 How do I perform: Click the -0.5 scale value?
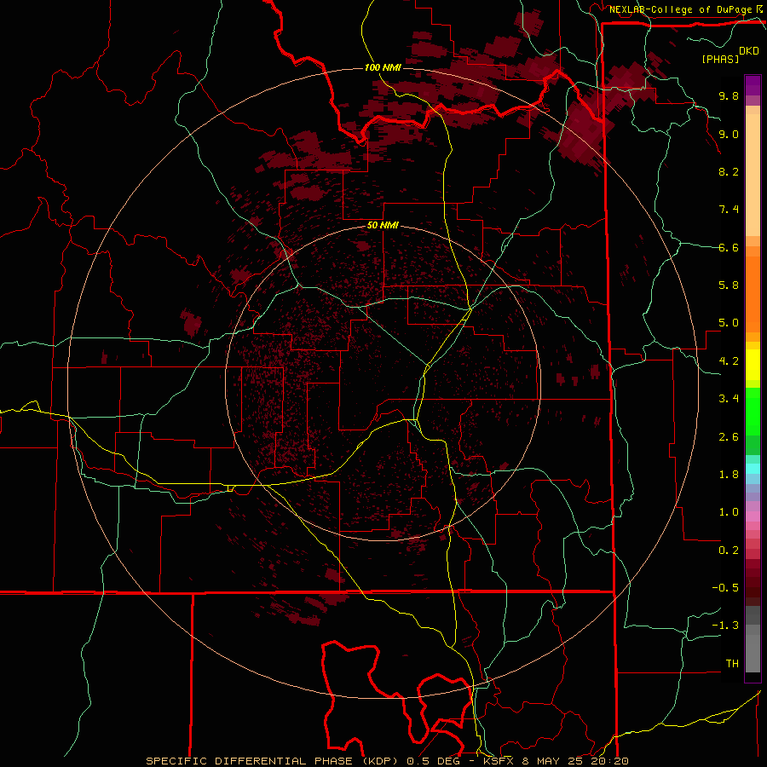pyautogui.click(x=725, y=588)
